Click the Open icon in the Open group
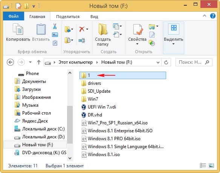Image resolution: width=220 pixels, height=173 pixels. click(x=152, y=26)
